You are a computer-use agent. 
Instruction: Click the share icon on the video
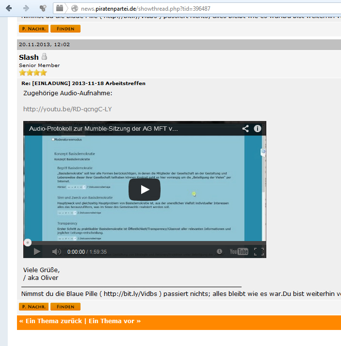[x=245, y=129]
